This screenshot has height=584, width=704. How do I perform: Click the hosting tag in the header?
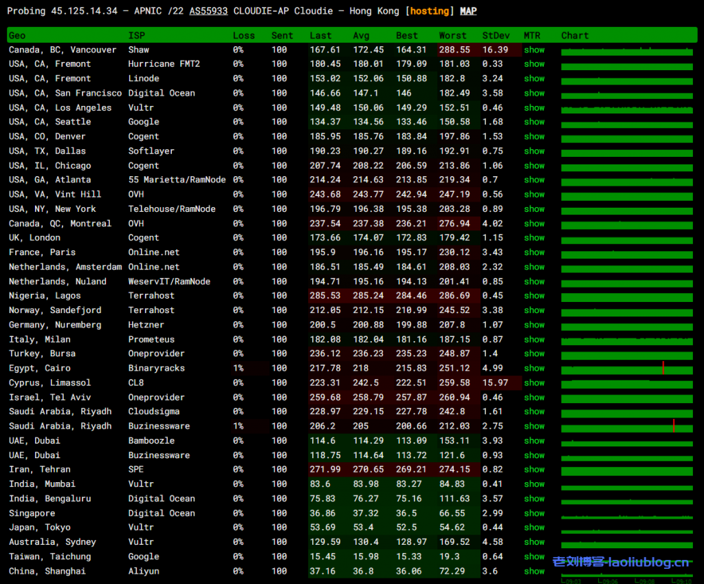click(430, 11)
